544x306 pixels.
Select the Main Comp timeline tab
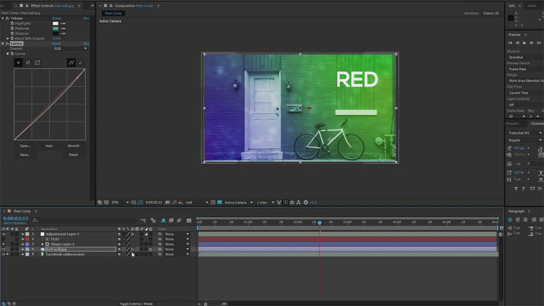[x=22, y=211]
